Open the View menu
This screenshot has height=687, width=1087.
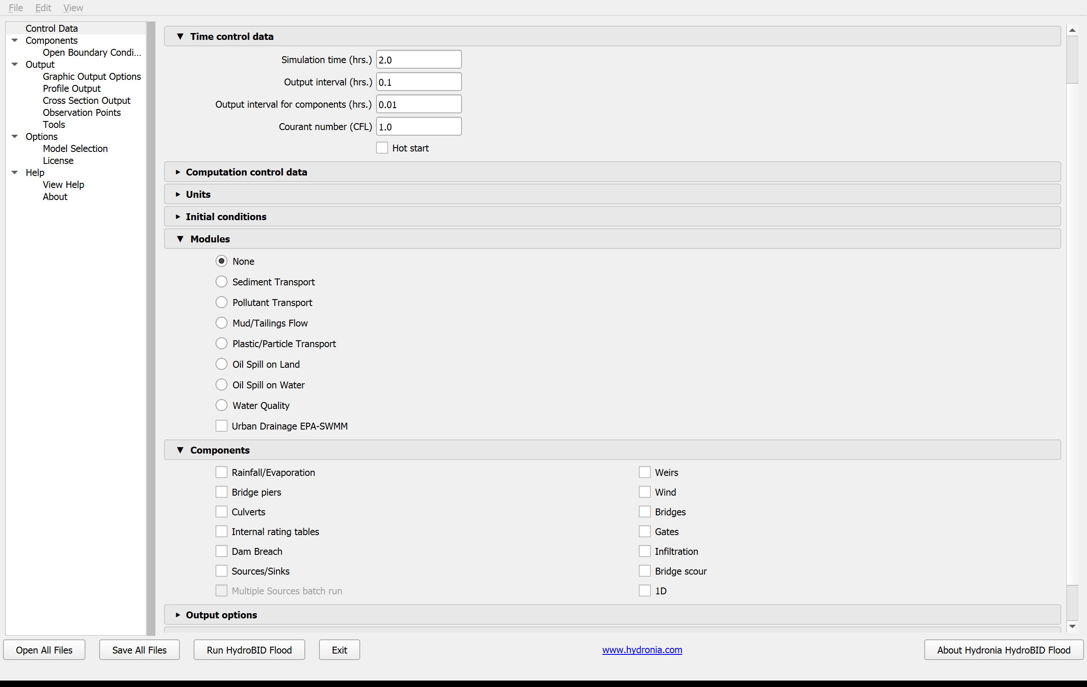pyautogui.click(x=73, y=8)
